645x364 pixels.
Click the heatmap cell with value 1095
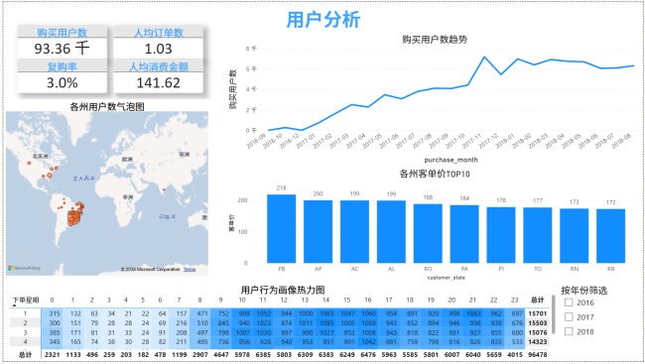coord(326,323)
